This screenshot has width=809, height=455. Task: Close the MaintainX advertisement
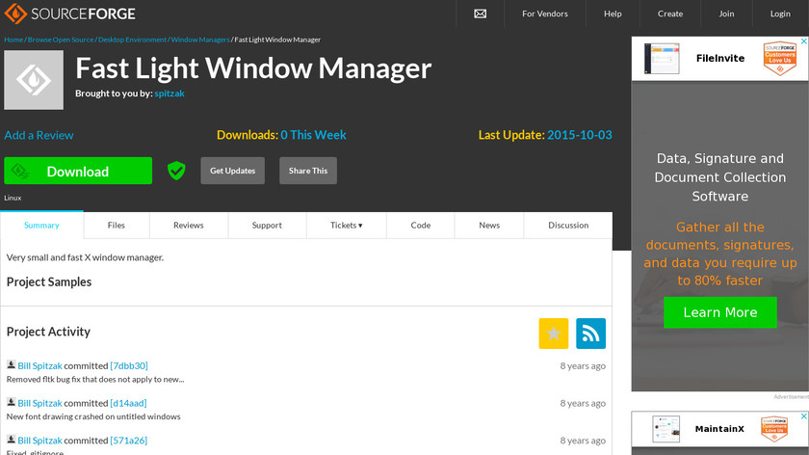point(803,416)
